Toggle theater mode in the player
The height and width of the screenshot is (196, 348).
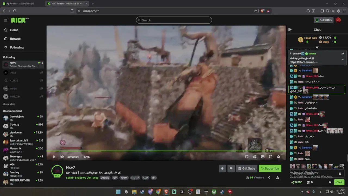point(263,157)
